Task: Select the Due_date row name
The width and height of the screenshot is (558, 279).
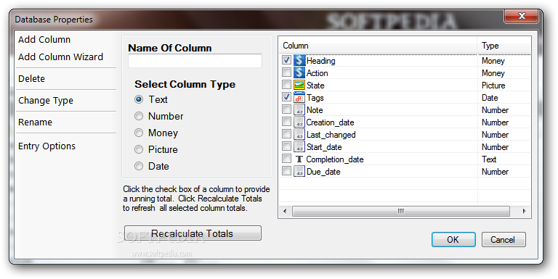Action: point(323,172)
